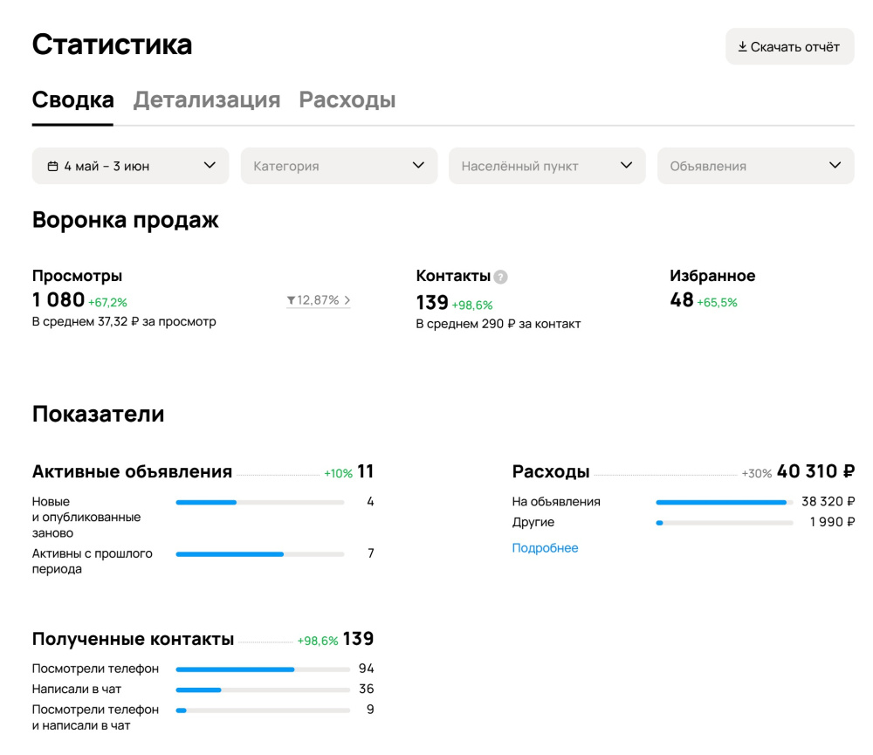Open the 4 май – 3 июн date dropdown
Screen dimensions: 873x755
[130, 166]
